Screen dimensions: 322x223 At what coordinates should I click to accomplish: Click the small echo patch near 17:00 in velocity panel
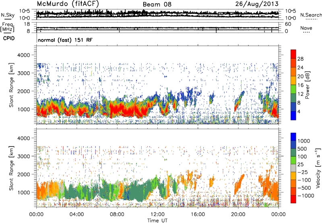212,181
